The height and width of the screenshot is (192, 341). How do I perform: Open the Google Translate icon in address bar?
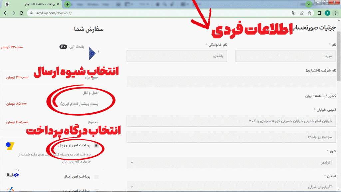293,13
